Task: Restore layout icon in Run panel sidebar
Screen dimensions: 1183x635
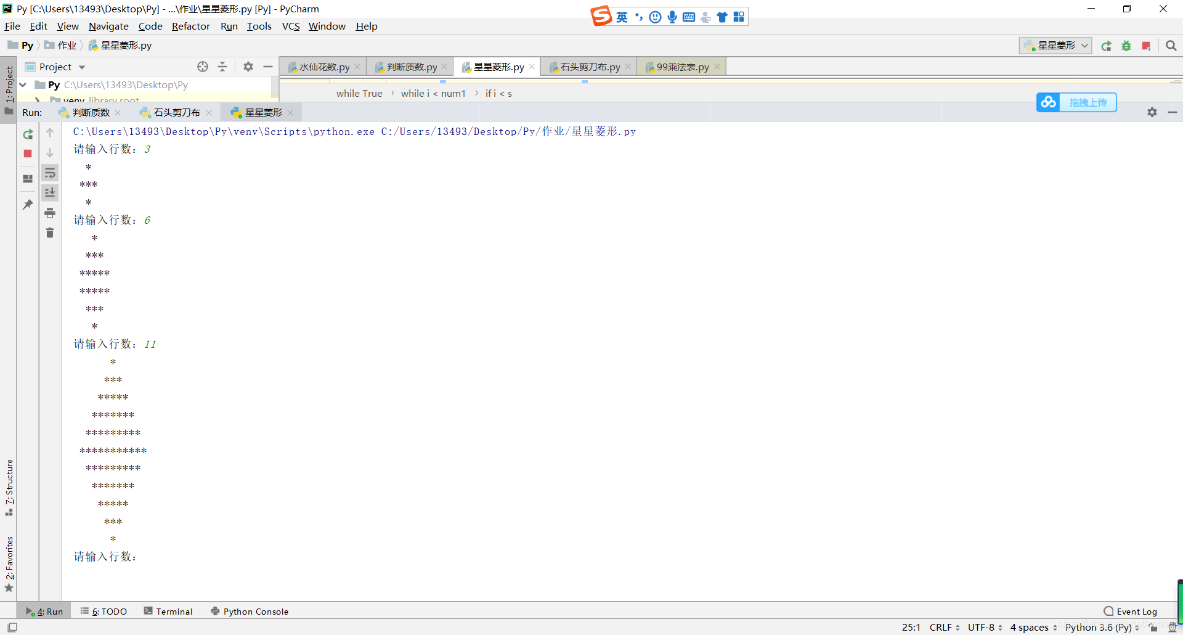Action: 28,179
